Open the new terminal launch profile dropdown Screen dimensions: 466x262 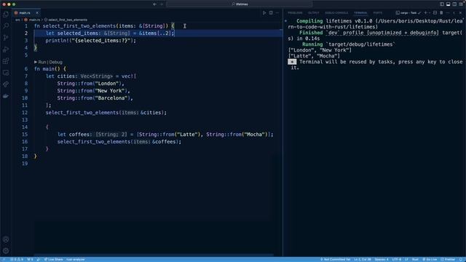tap(430, 13)
